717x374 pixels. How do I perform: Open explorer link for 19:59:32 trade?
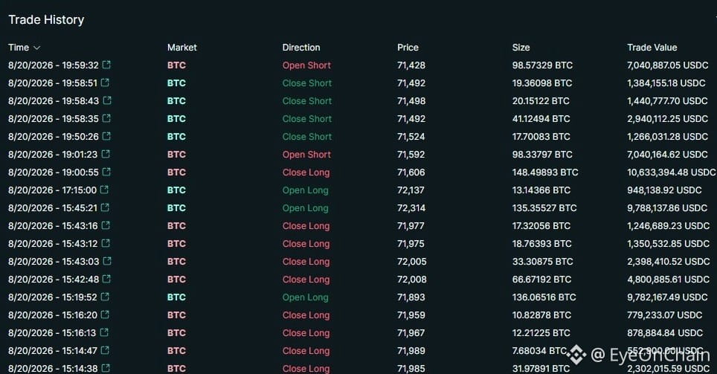point(106,65)
